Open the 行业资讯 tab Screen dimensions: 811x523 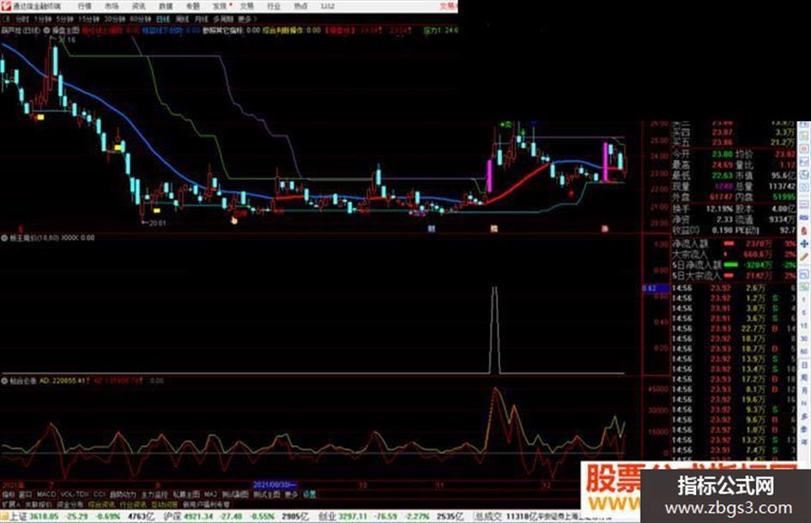[133, 504]
